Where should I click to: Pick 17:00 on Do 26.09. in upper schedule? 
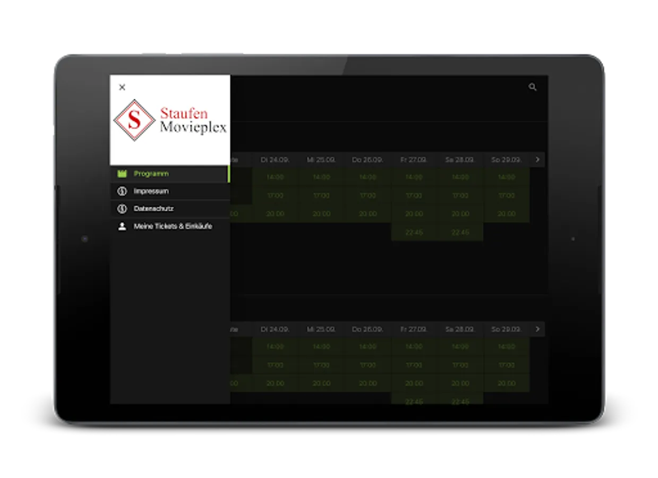click(x=368, y=195)
